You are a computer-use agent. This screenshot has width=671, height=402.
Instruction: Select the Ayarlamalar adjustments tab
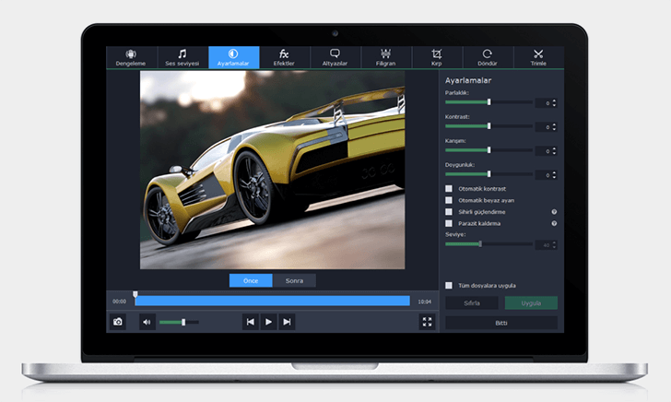coord(234,57)
